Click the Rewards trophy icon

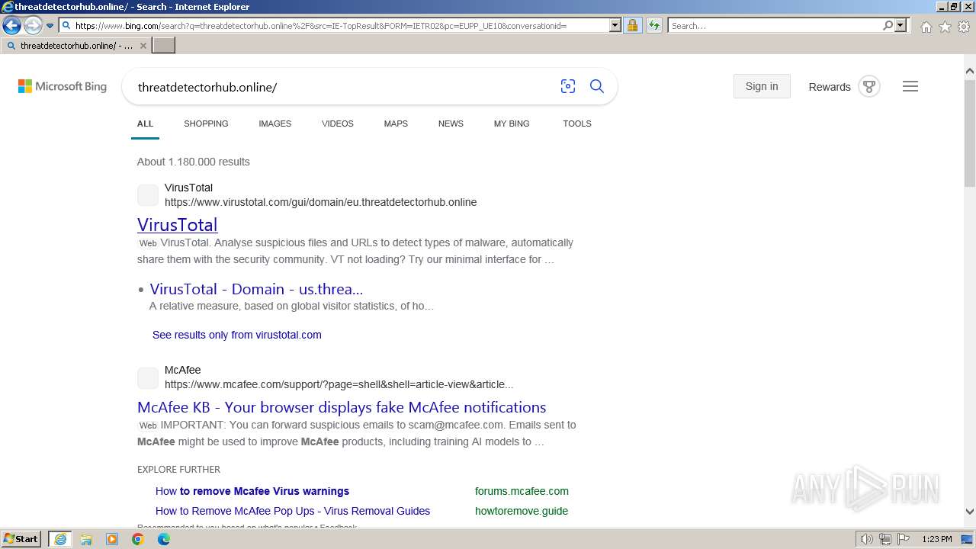(x=869, y=86)
